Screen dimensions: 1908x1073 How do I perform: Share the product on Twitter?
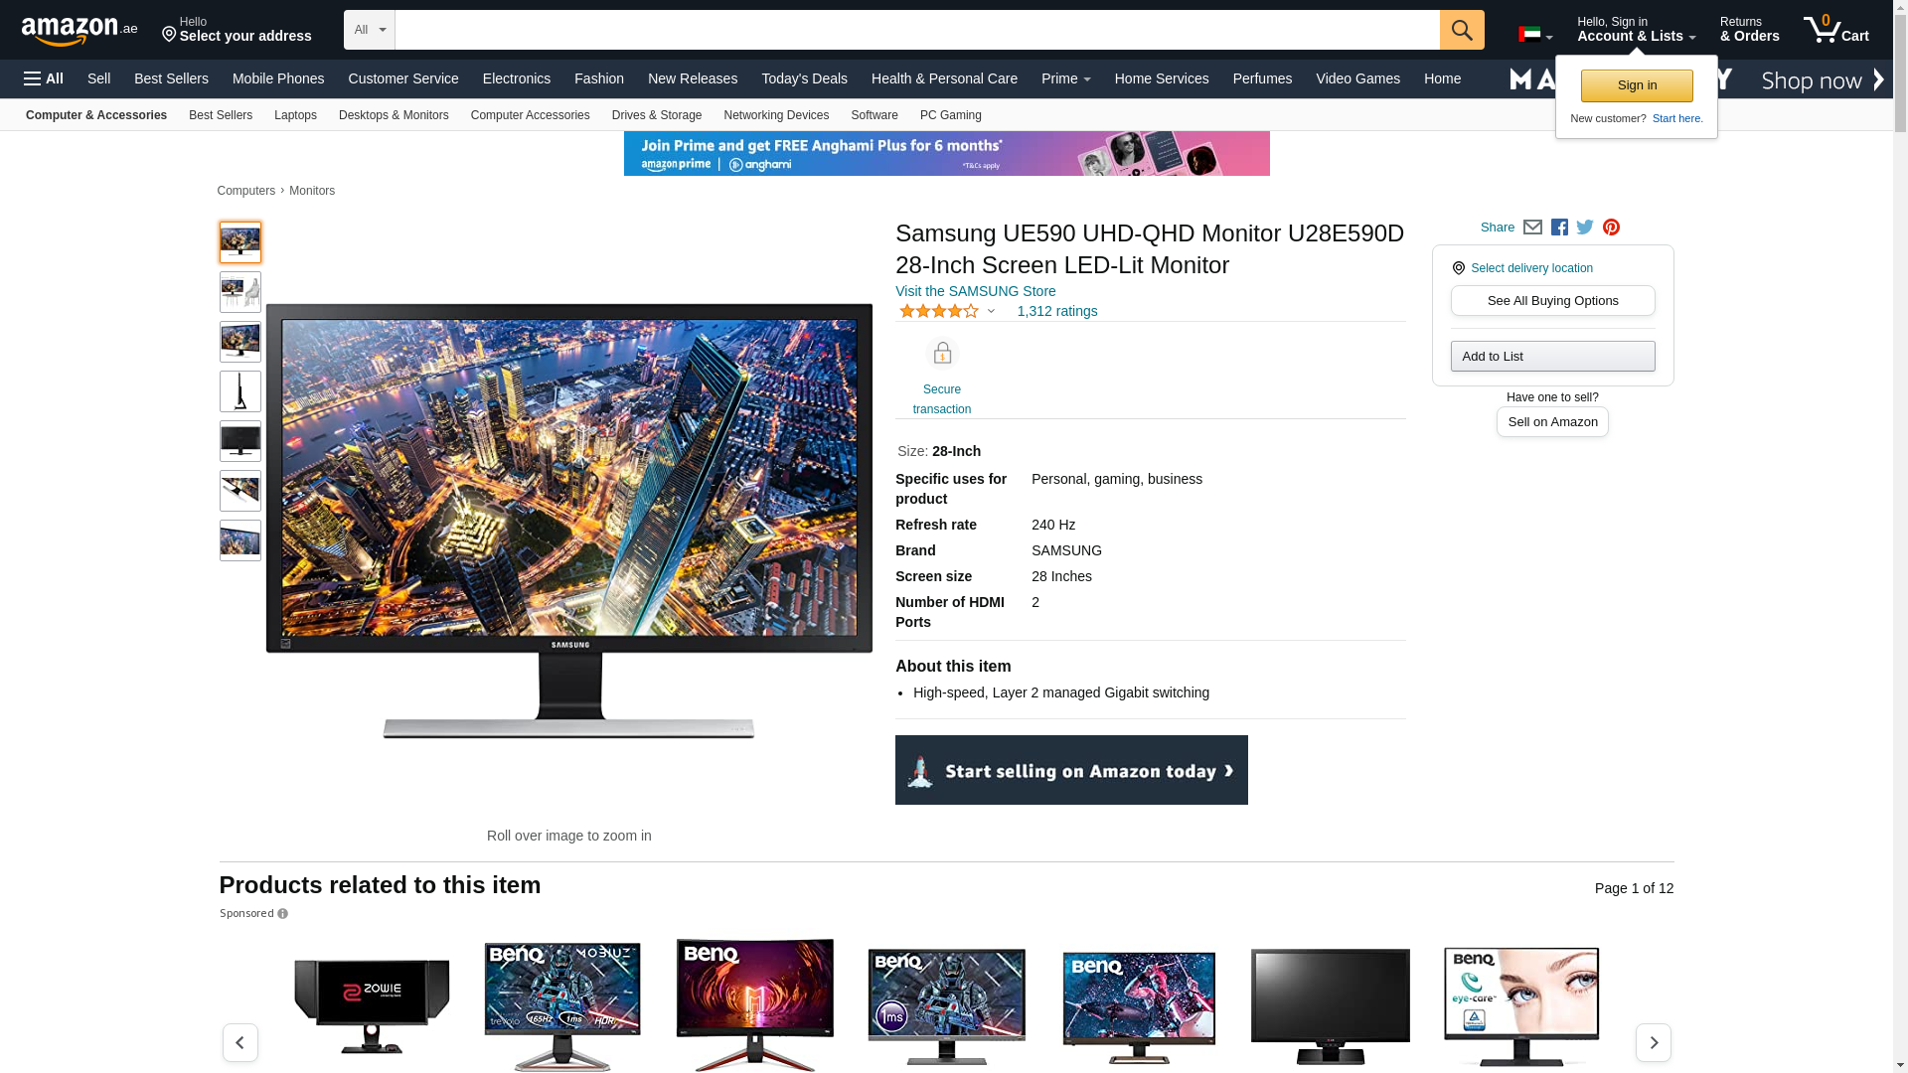coord(1585,228)
